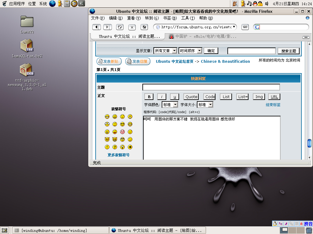The width and height of the screenshot is (313, 234).
Task: Insert the pink embarrassed smiley
Action: (122, 132)
